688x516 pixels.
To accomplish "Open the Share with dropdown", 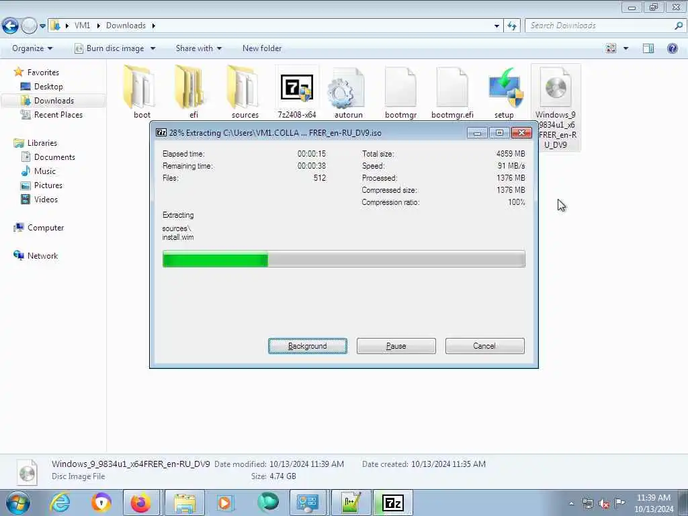I will (x=198, y=48).
